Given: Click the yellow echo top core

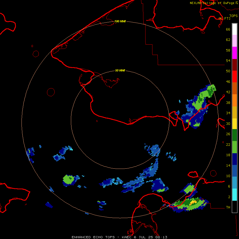Looking at the screenshot, I should [193, 202].
